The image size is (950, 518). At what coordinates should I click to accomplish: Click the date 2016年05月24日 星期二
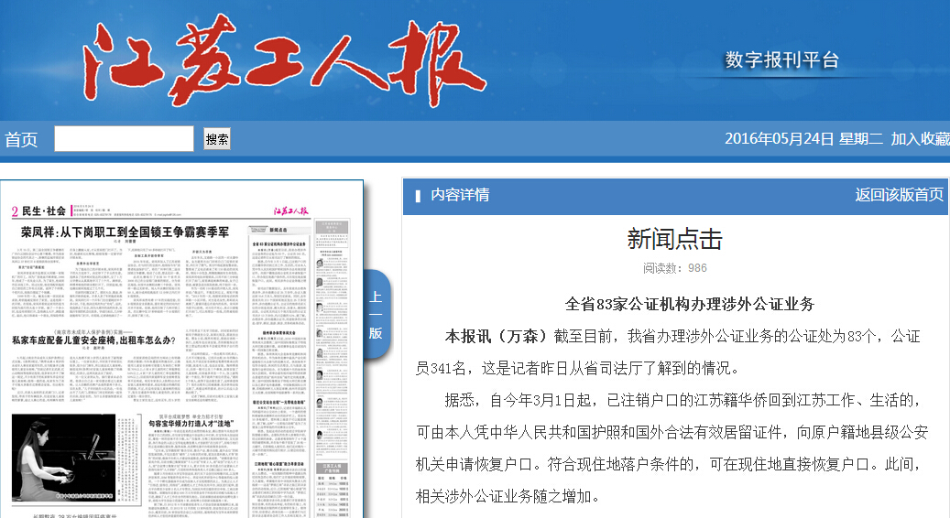pyautogui.click(x=803, y=138)
